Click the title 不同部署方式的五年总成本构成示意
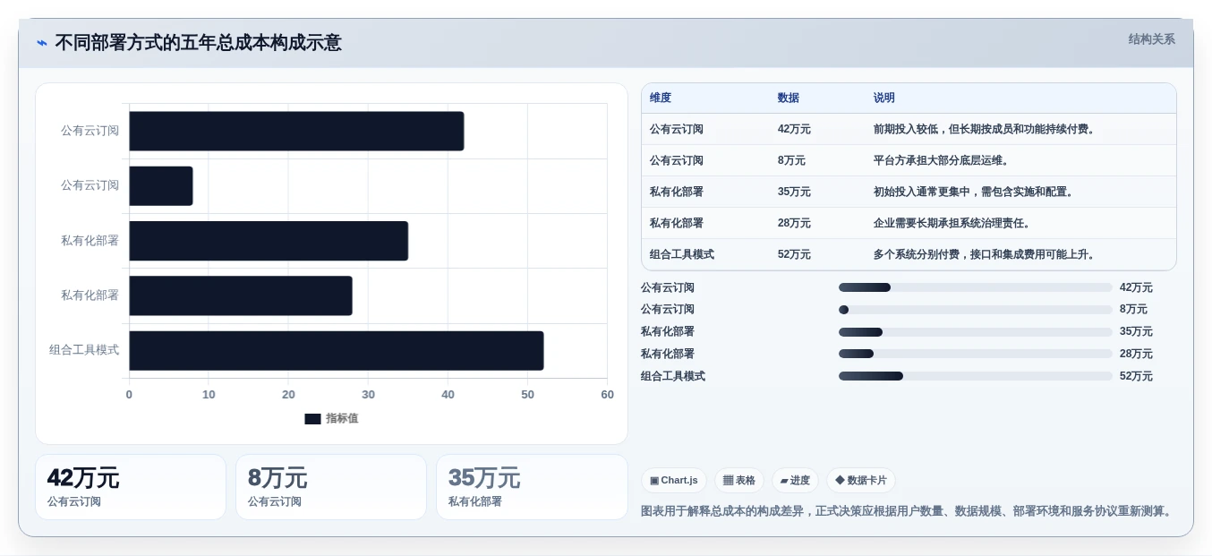Image resolution: width=1212 pixels, height=556 pixels. tap(198, 42)
